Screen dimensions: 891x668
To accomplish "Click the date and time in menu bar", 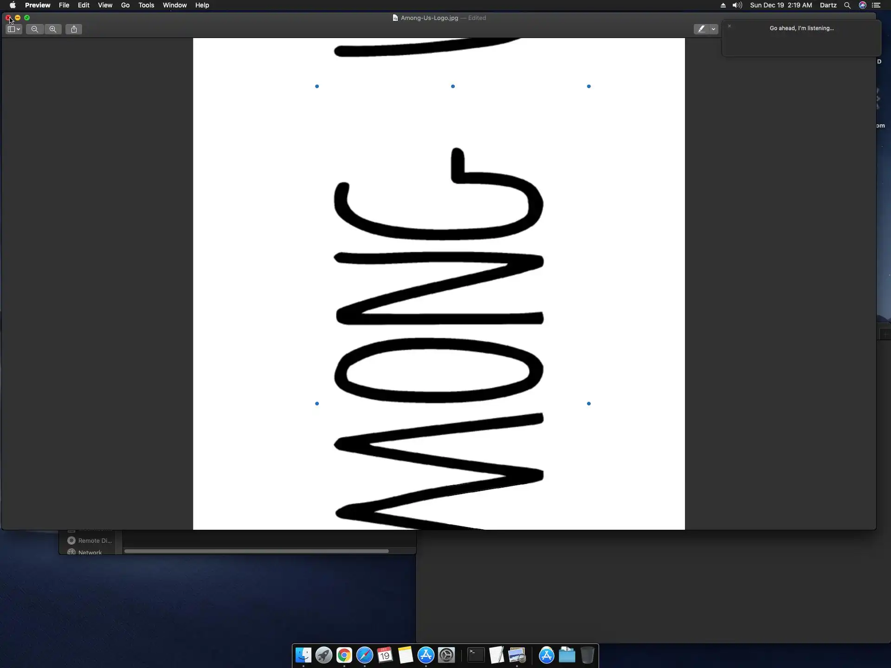I will pyautogui.click(x=781, y=5).
